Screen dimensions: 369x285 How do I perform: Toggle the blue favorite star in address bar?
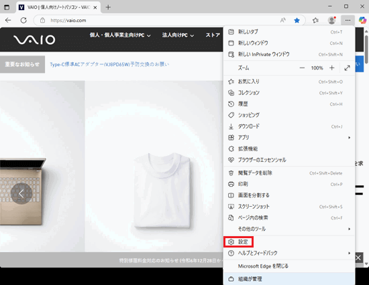297,21
